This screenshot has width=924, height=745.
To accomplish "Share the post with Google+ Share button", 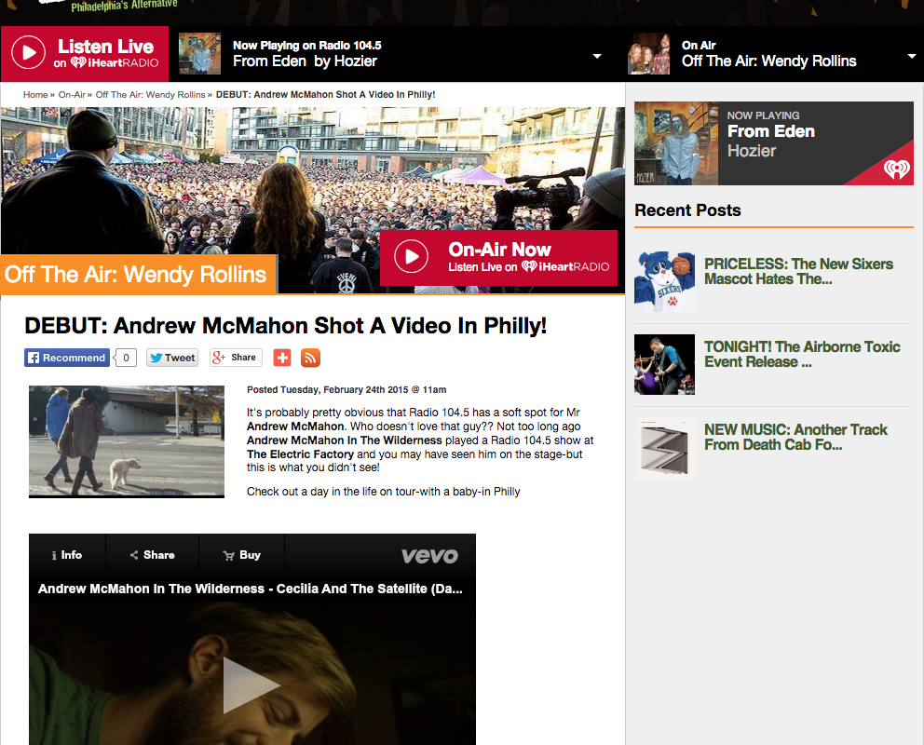I will (235, 358).
